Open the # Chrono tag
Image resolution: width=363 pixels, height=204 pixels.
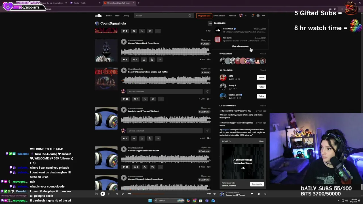click(205, 44)
